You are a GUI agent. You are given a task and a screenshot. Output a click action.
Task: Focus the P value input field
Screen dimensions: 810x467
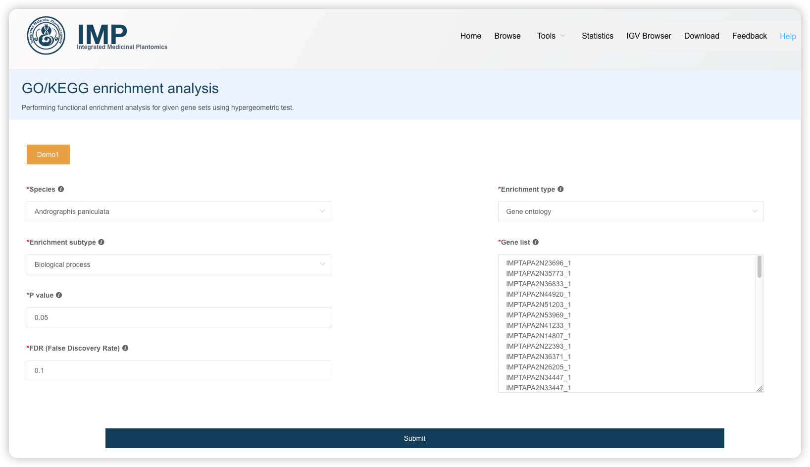click(179, 317)
